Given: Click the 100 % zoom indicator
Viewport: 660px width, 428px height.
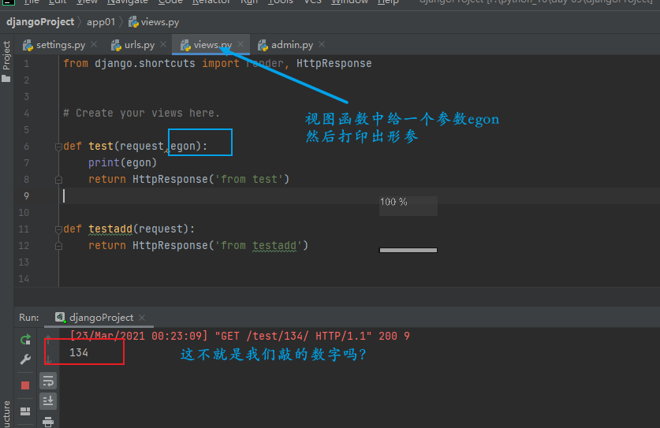Looking at the screenshot, I should point(393,202).
